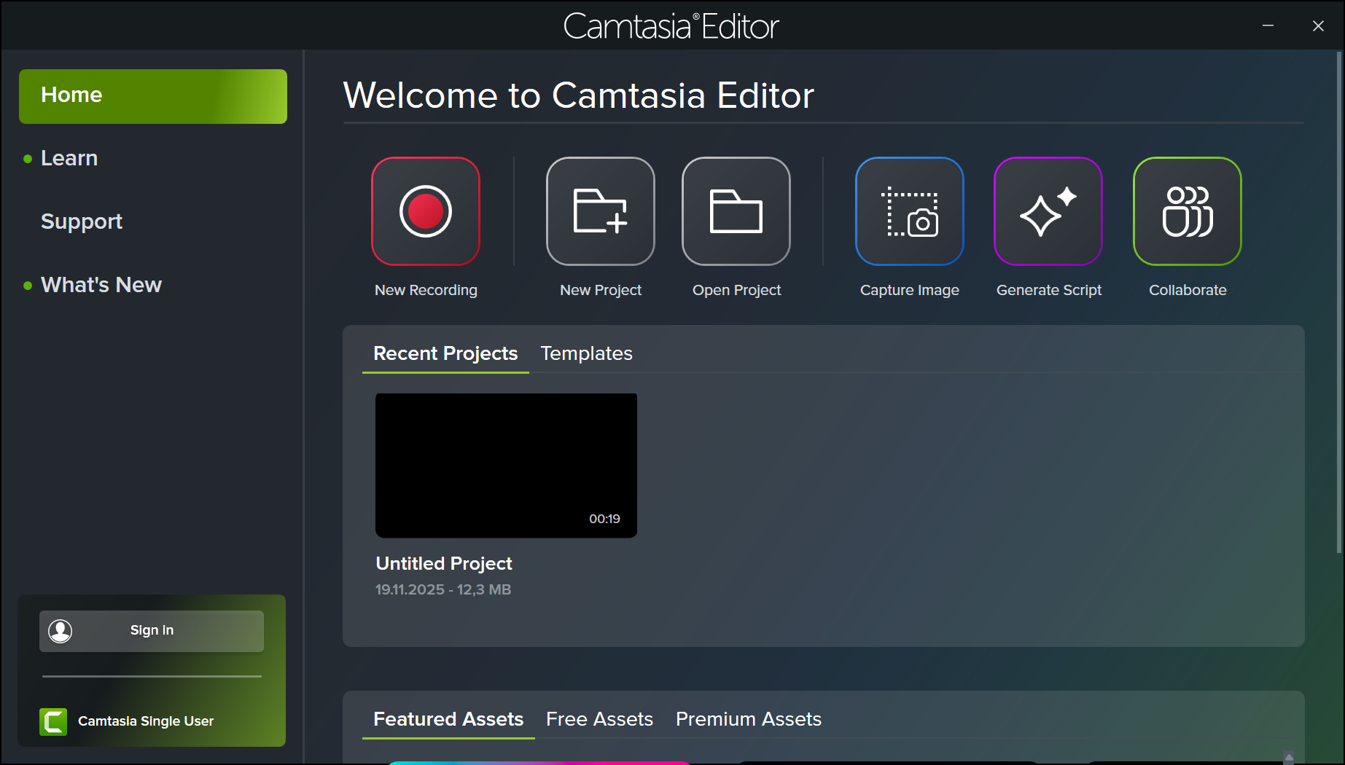Viewport: 1345px width, 765px height.
Task: Open the Premium Assets tab
Action: pos(748,719)
